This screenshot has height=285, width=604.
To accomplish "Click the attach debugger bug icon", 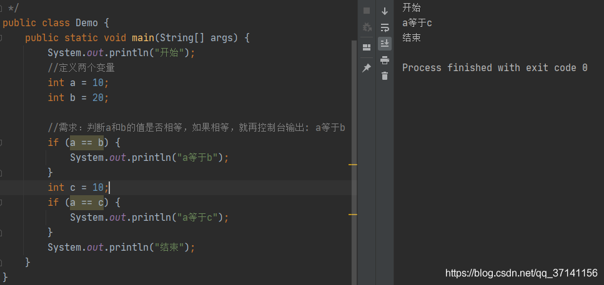I will (x=367, y=27).
